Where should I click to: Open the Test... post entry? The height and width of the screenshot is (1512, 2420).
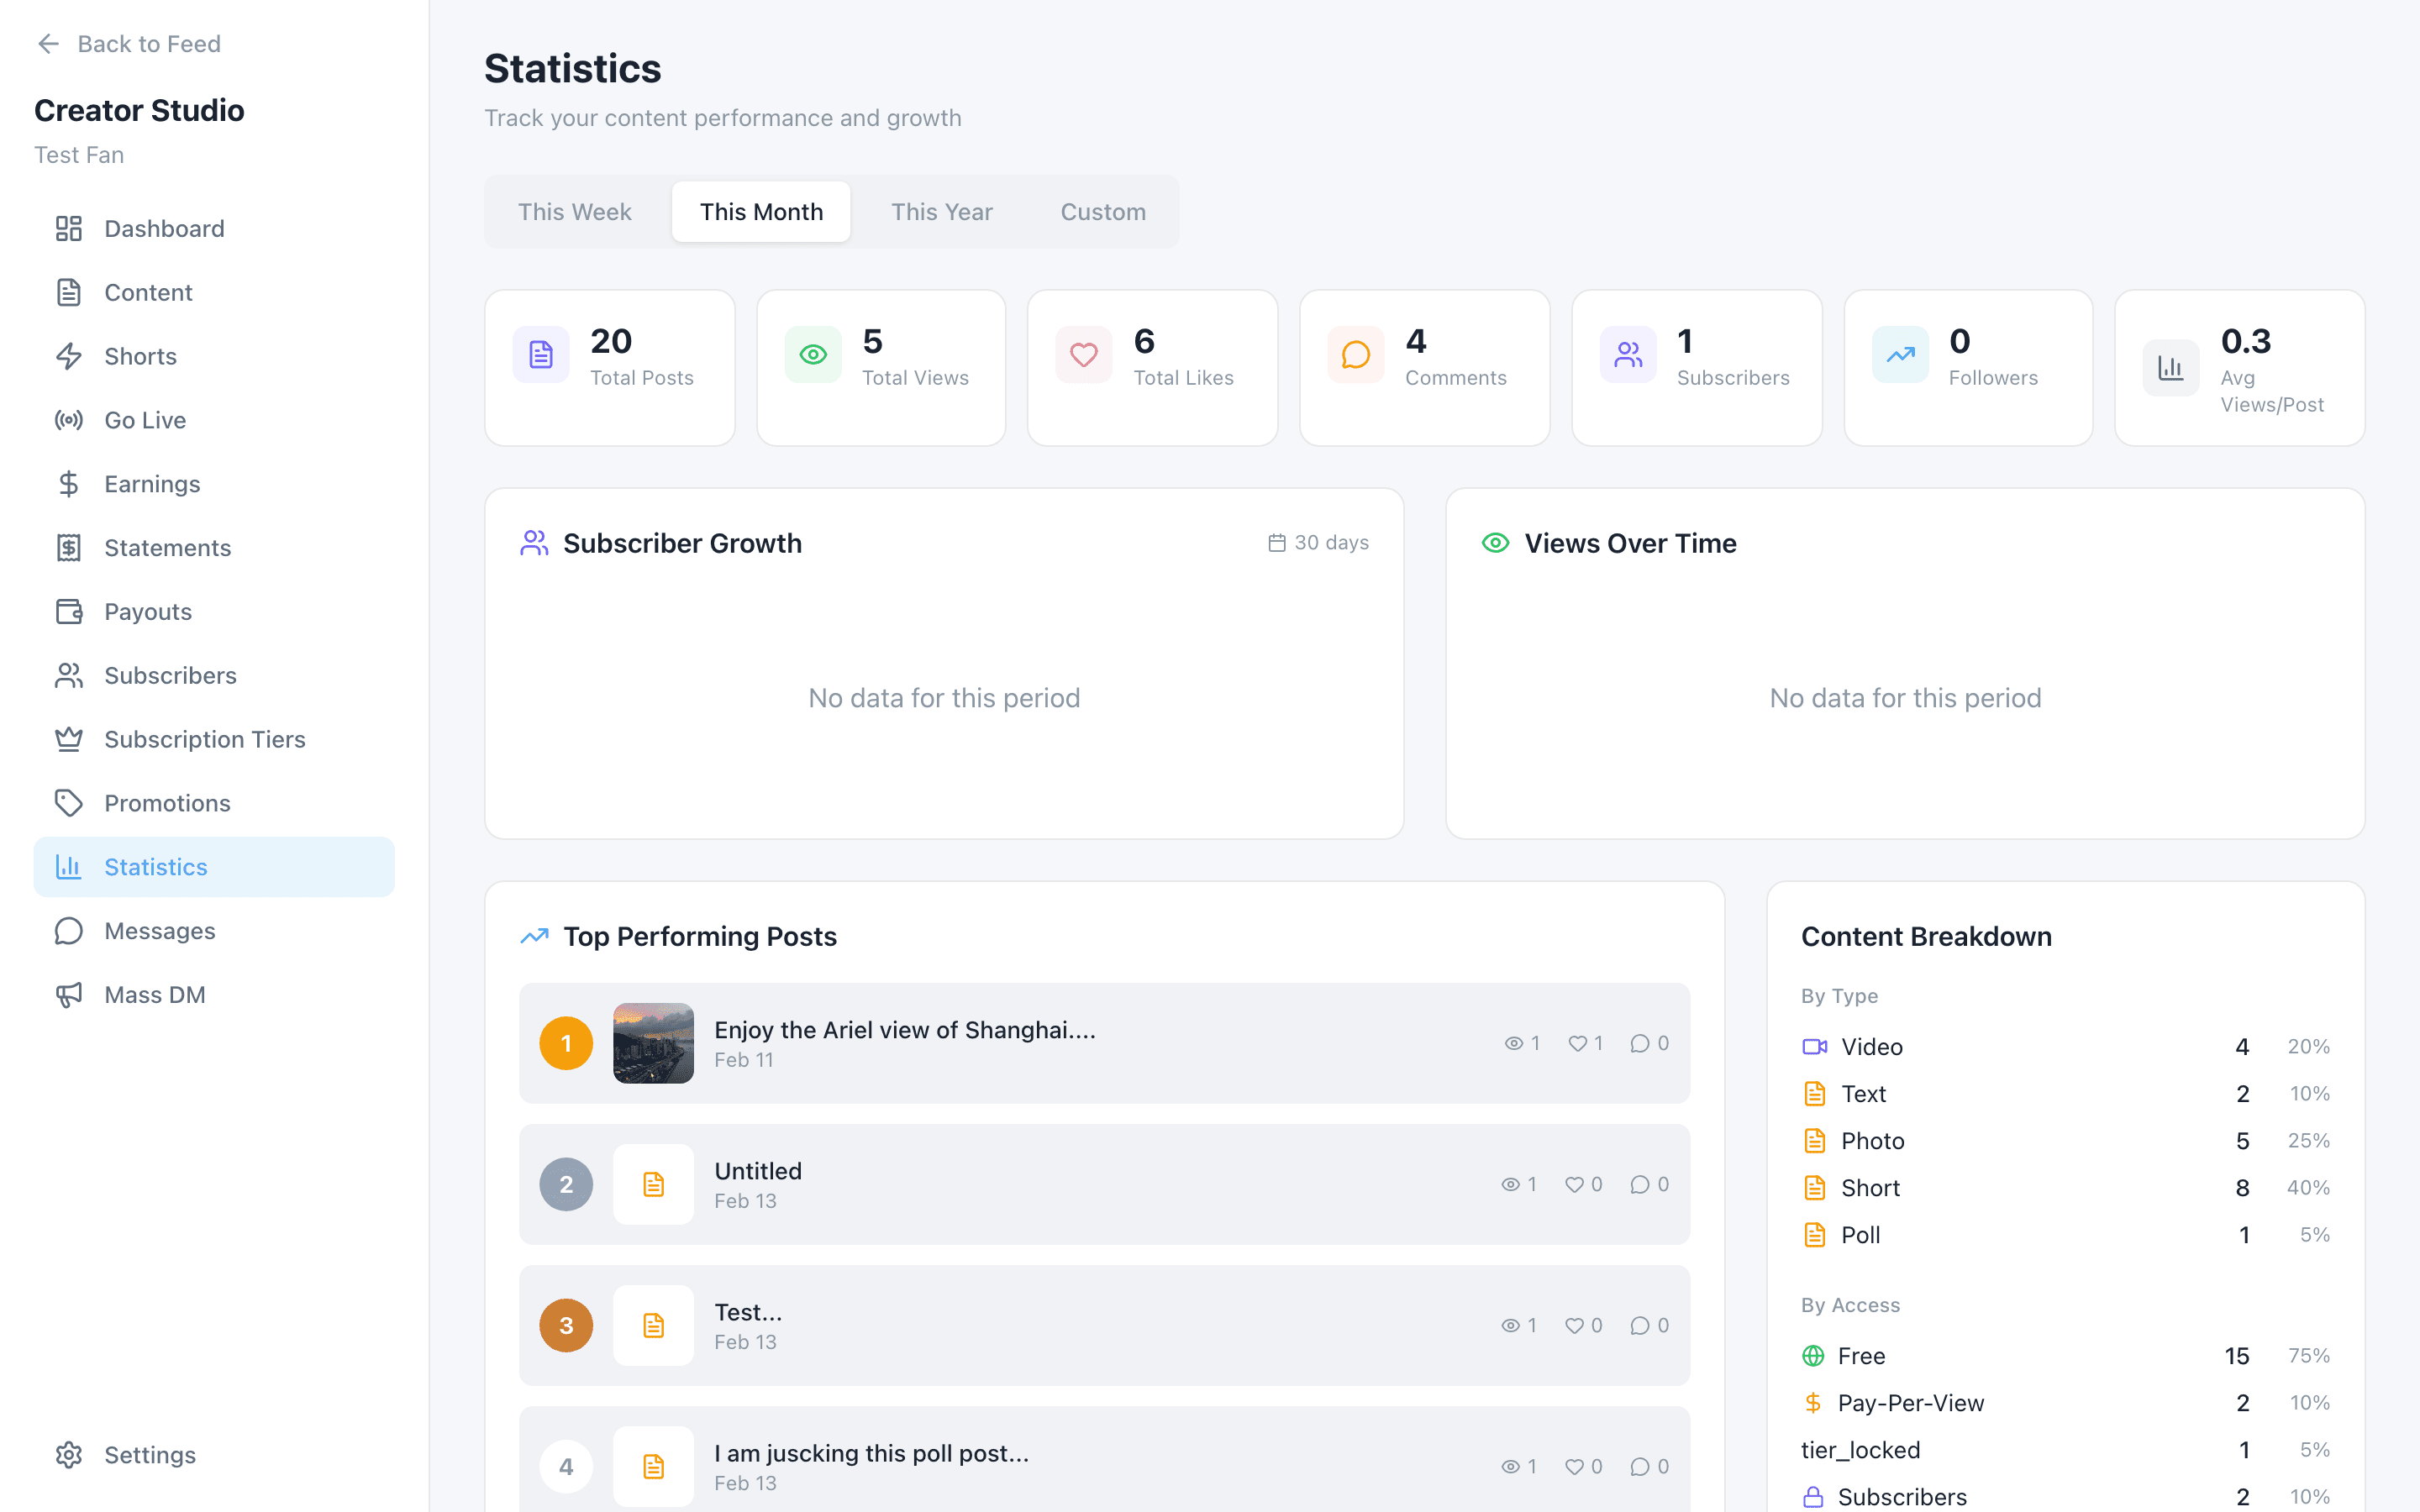(1104, 1326)
